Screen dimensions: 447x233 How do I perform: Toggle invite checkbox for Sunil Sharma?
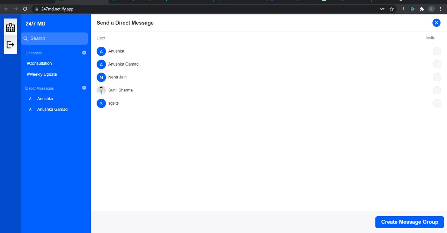coord(437,90)
